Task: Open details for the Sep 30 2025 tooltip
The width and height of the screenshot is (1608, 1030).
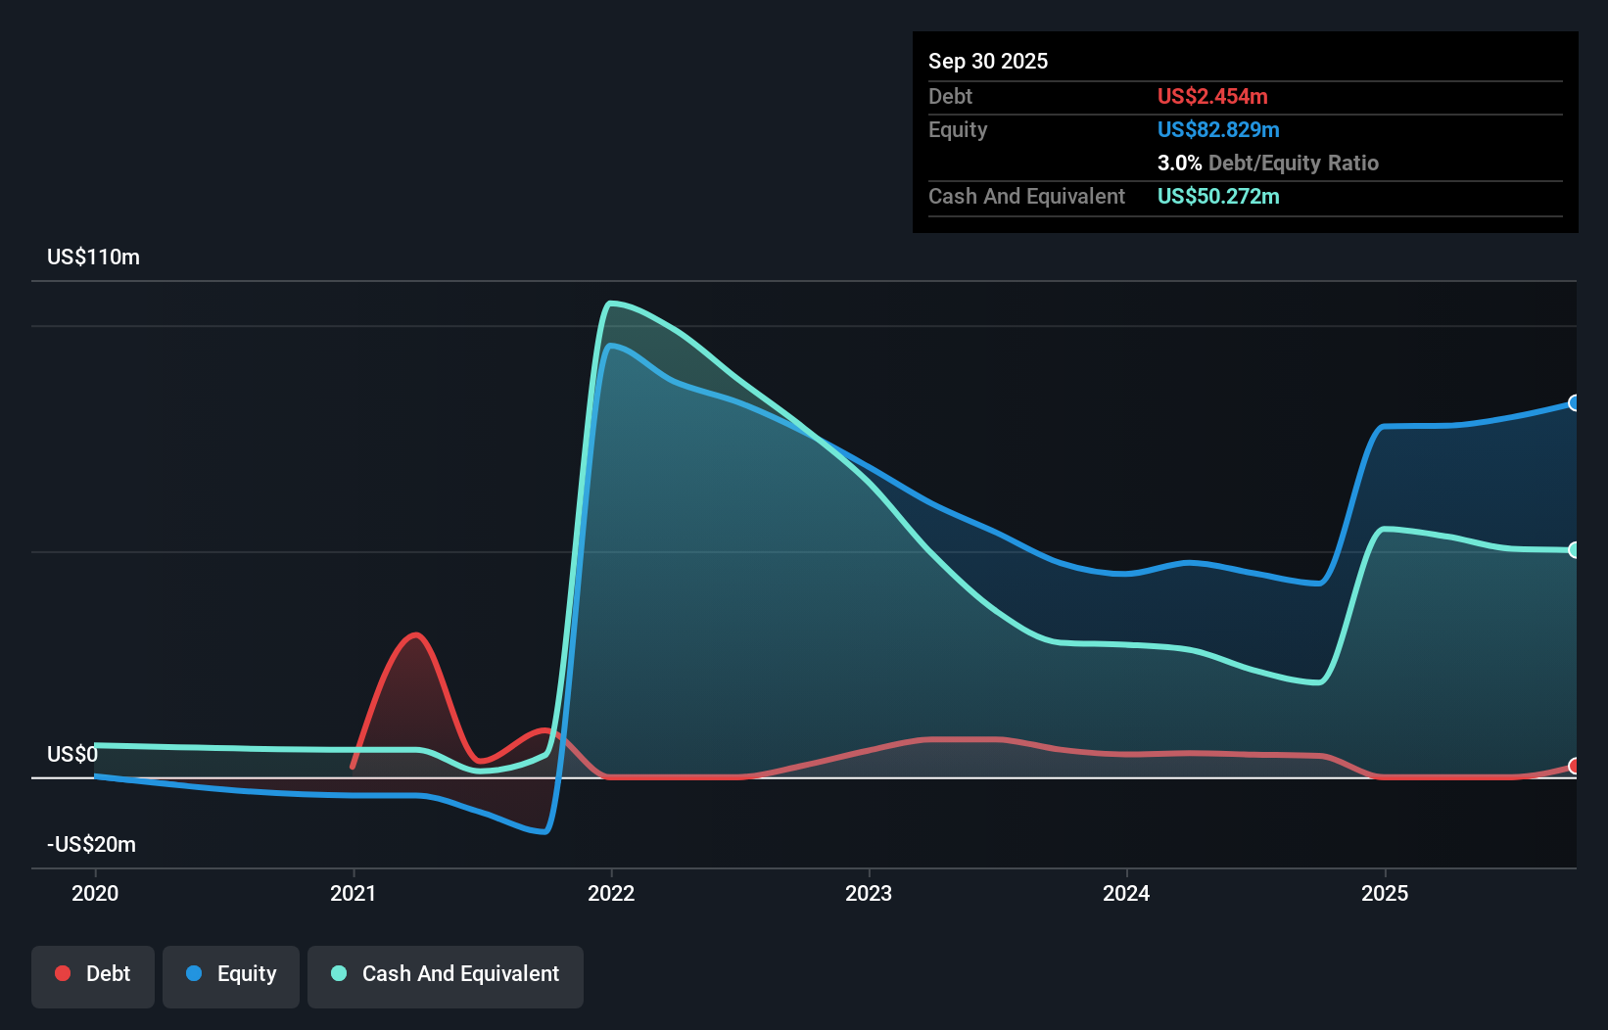Action: tap(988, 61)
